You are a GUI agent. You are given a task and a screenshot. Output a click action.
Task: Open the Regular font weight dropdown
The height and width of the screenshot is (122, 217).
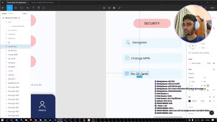192,78
